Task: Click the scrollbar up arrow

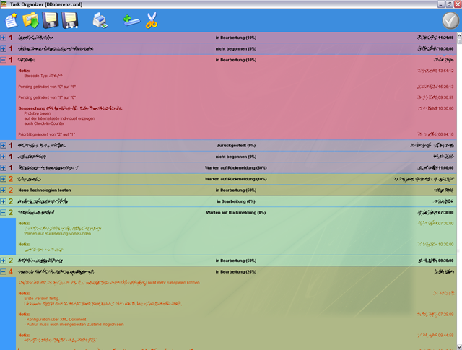Action: 459,35
